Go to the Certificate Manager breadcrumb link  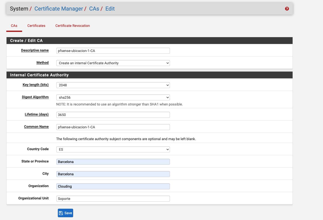point(59,9)
